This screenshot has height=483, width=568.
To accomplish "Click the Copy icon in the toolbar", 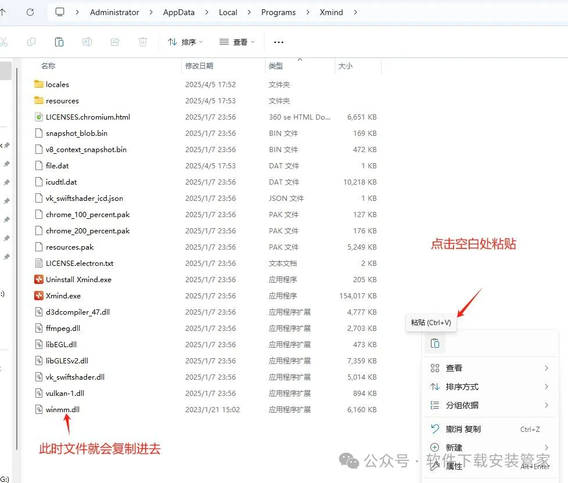I will (31, 42).
